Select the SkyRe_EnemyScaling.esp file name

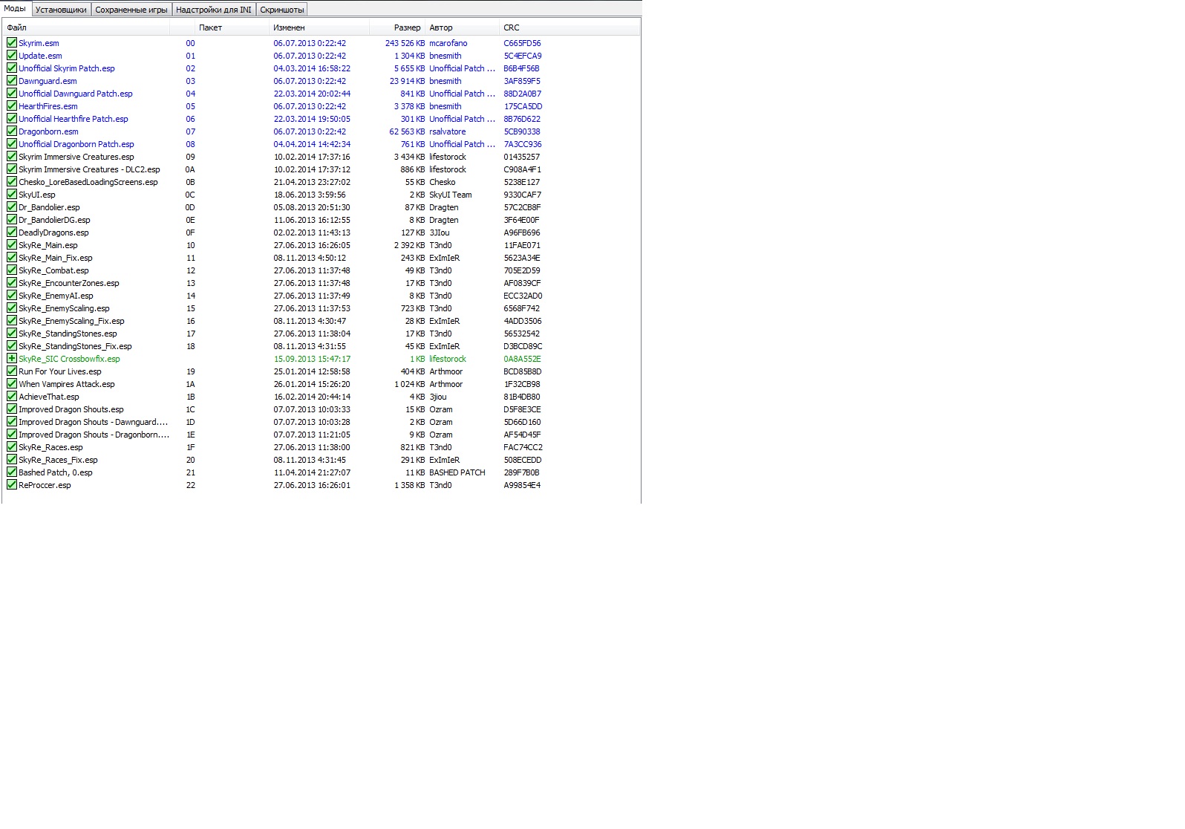point(64,308)
